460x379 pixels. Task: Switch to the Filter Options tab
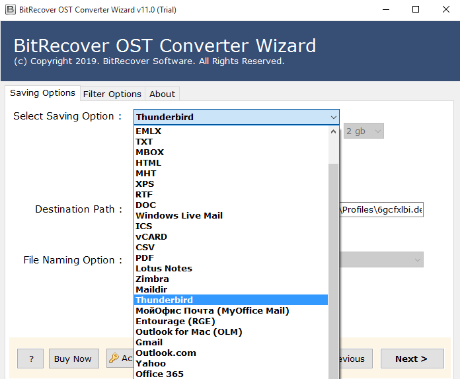pyautogui.click(x=112, y=94)
